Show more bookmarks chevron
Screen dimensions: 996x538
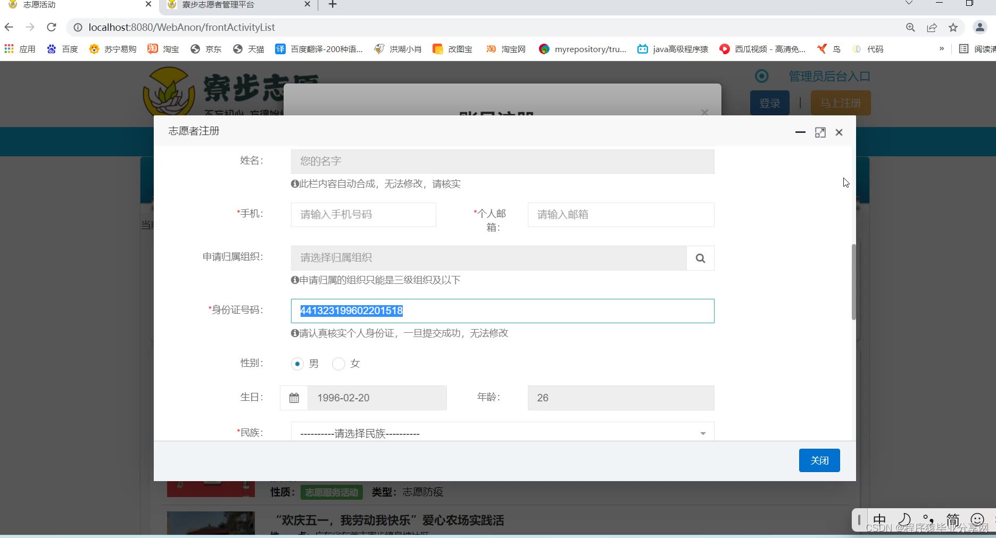[x=942, y=49]
